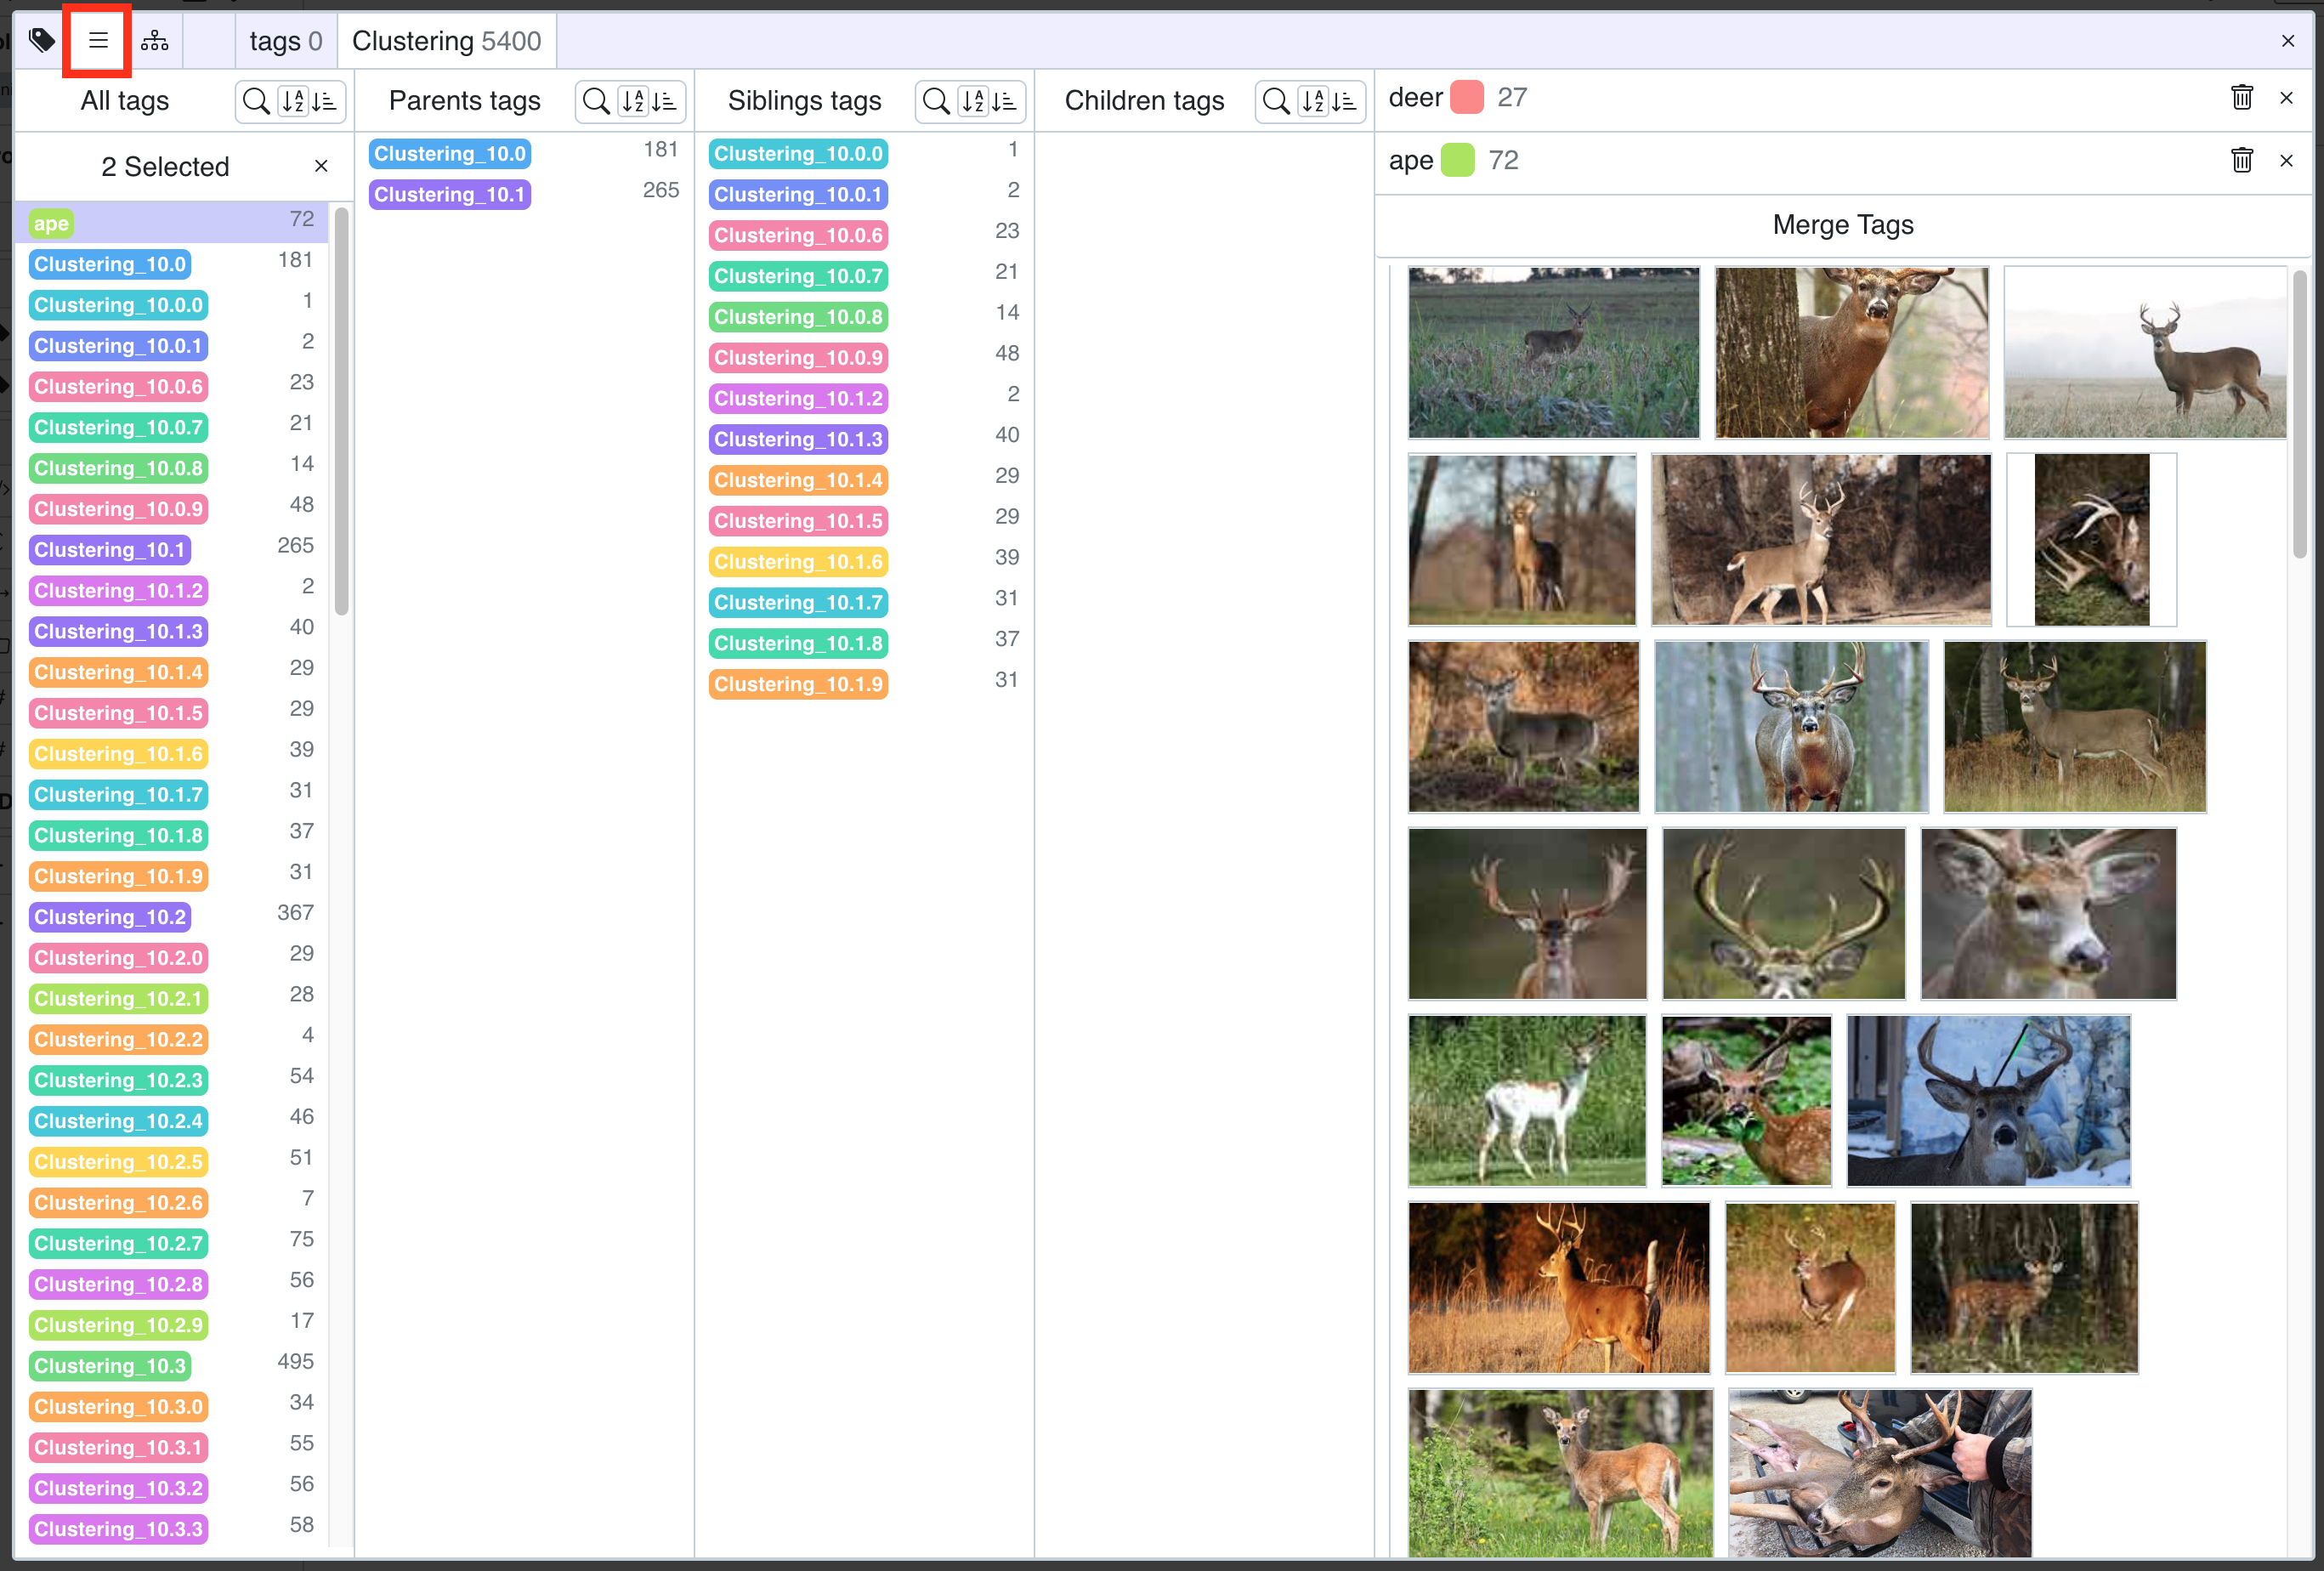The image size is (2324, 1571).
Task: Toggle count sort in Children tags
Action: click(x=1344, y=101)
